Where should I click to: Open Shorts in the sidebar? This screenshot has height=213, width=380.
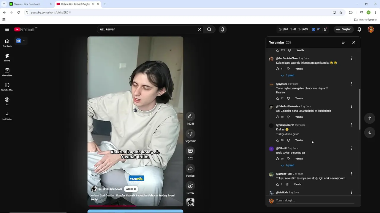coord(7,58)
